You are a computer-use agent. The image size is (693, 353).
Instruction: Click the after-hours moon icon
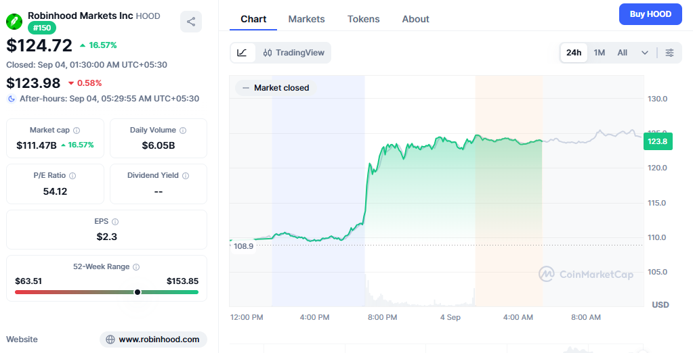[x=12, y=99]
